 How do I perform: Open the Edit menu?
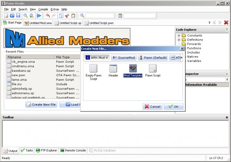[x=13, y=9]
